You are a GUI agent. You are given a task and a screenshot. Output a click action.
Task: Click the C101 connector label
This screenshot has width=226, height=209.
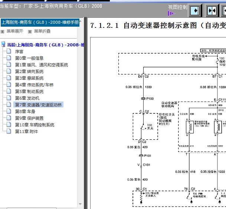click(147, 165)
